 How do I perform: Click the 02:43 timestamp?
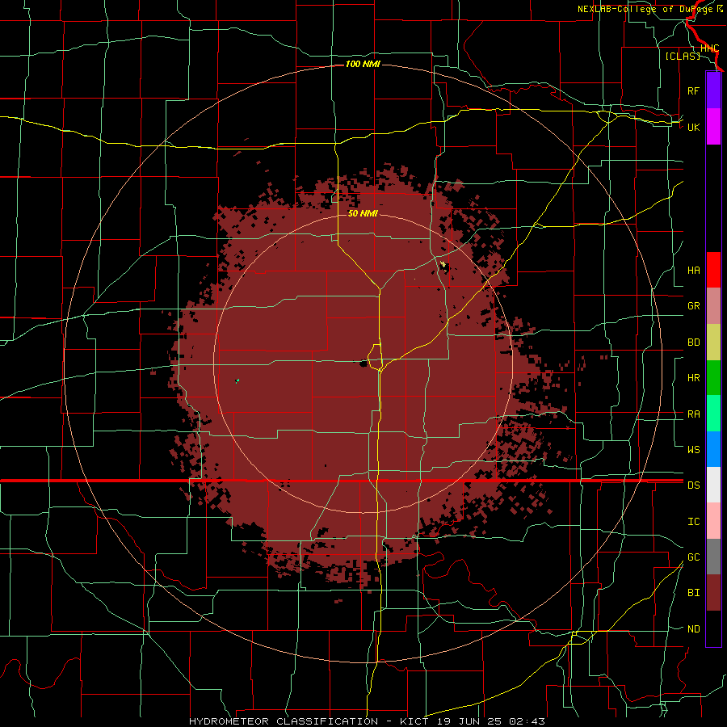coord(527,721)
